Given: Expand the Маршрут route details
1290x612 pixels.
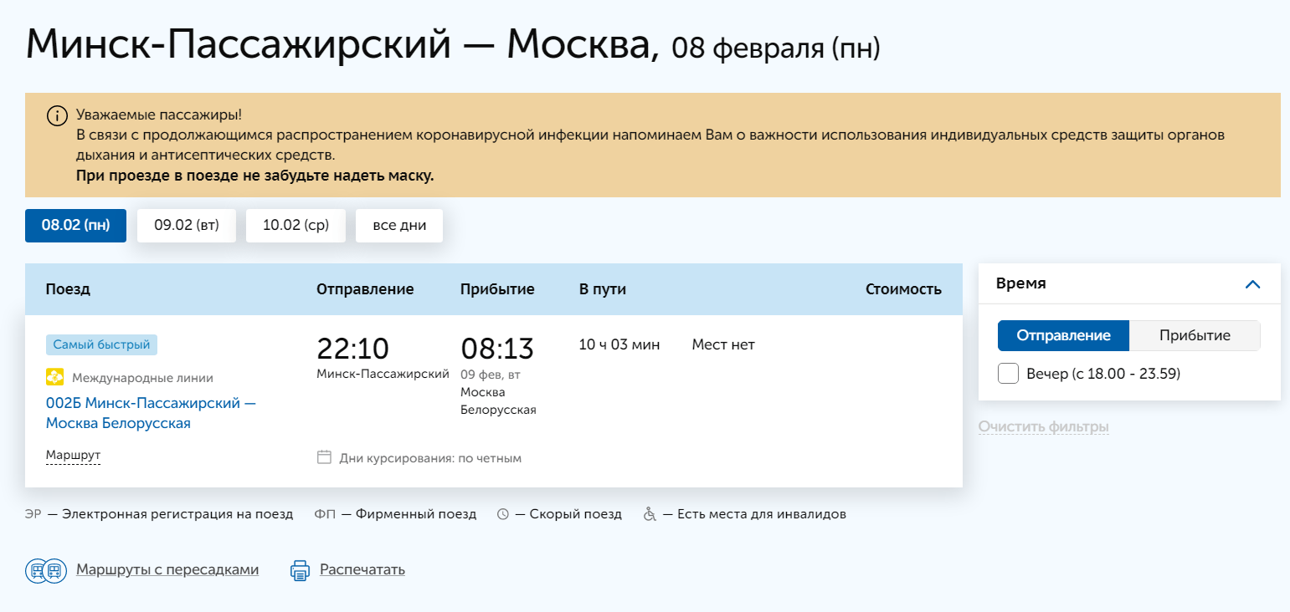Looking at the screenshot, I should click(x=73, y=456).
